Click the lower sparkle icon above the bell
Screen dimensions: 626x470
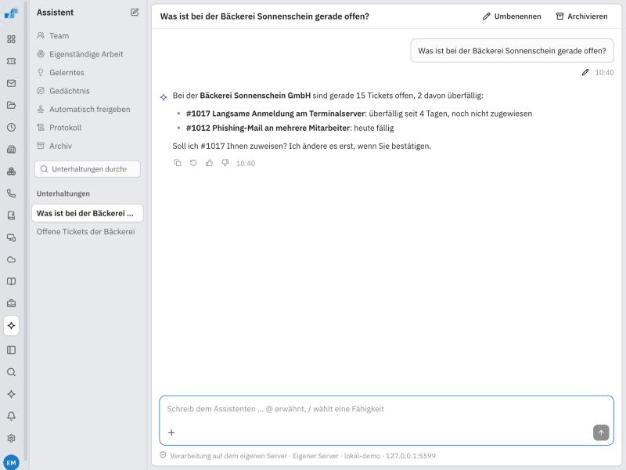pyautogui.click(x=11, y=394)
